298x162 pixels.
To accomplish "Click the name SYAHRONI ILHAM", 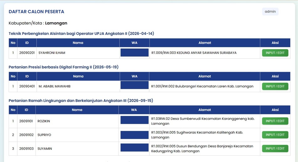I will pyautogui.click(x=52, y=53).
